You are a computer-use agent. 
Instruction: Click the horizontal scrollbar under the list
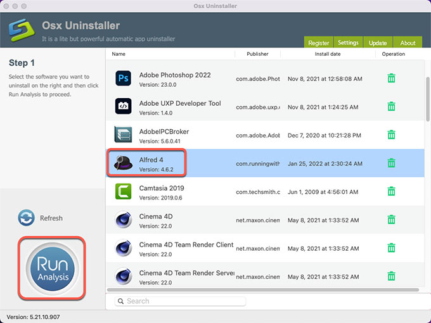click(x=263, y=290)
